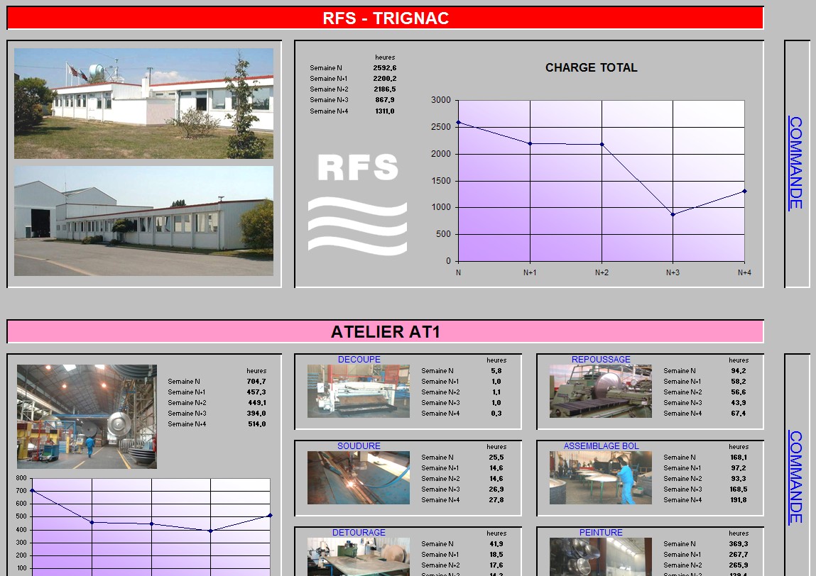816x576 pixels.
Task: Select Repoussage Semaine N value 94,2
Action: pos(738,371)
